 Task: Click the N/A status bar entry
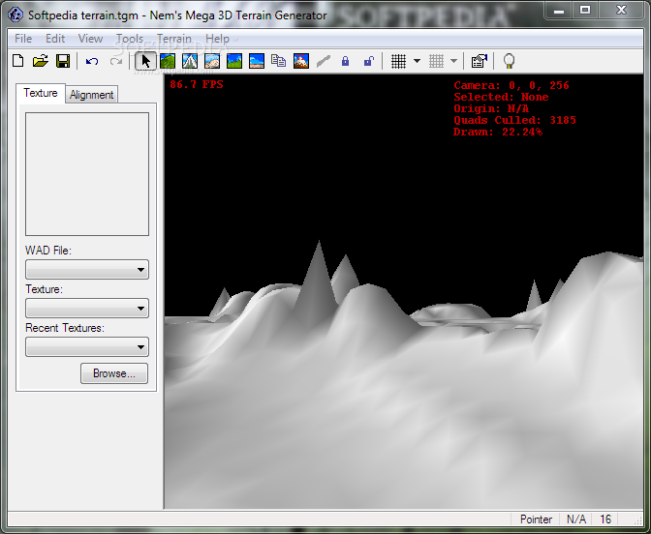pos(575,519)
